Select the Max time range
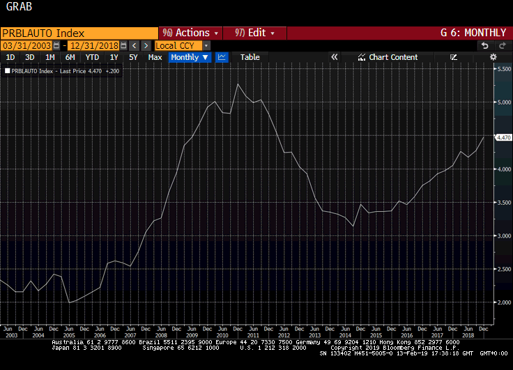Screen dimensions: 513x370 tap(155, 57)
